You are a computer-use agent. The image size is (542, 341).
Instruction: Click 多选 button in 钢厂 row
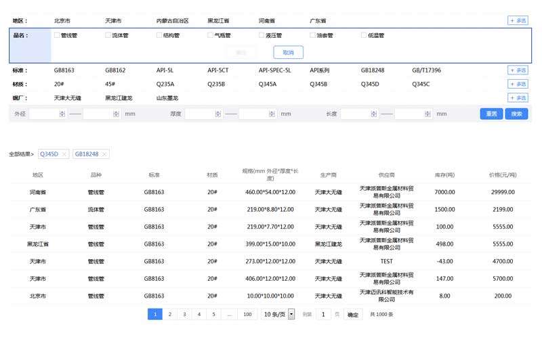pos(518,98)
